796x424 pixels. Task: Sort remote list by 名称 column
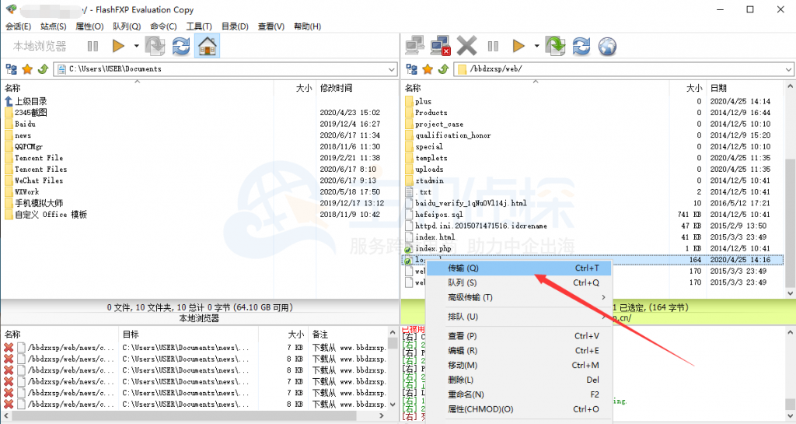(413, 89)
